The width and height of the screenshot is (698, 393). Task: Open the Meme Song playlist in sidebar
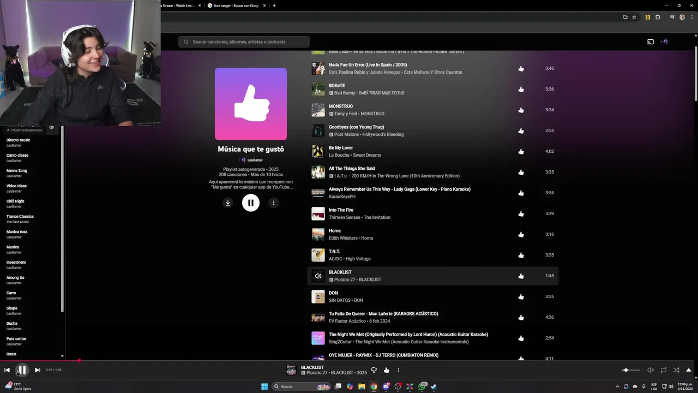[17, 171]
